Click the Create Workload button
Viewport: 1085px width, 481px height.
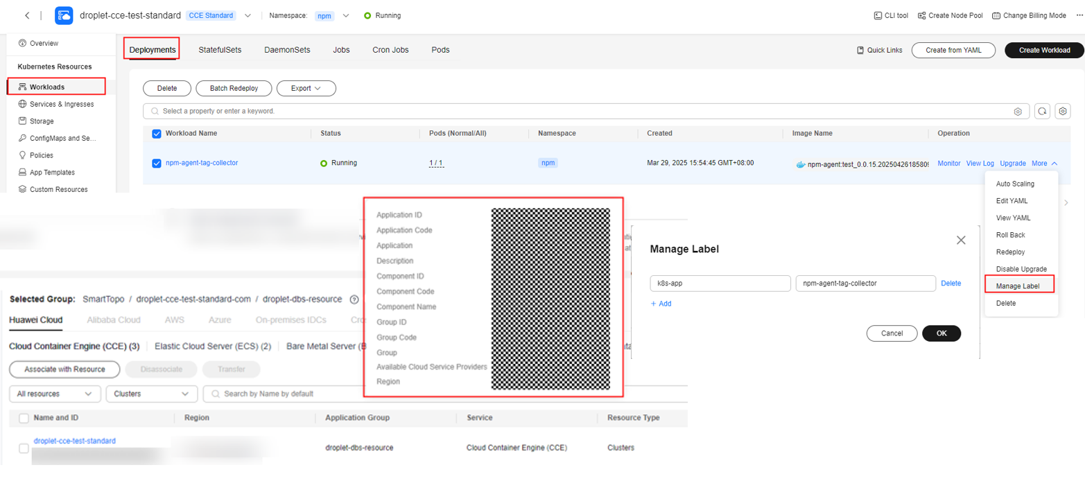[x=1043, y=50]
